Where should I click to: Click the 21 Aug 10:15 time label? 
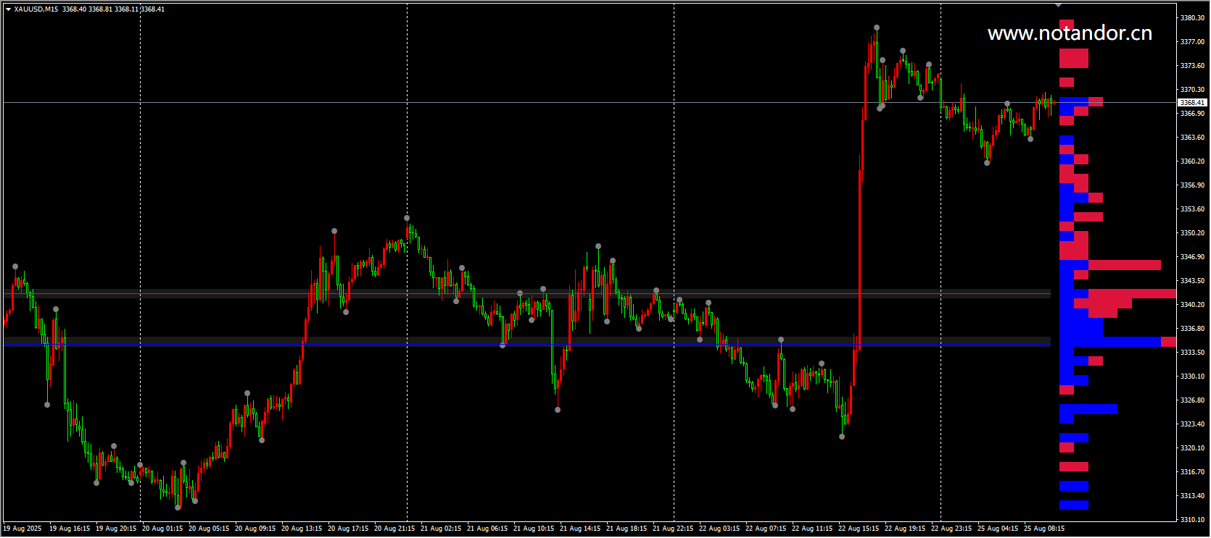coord(534,529)
